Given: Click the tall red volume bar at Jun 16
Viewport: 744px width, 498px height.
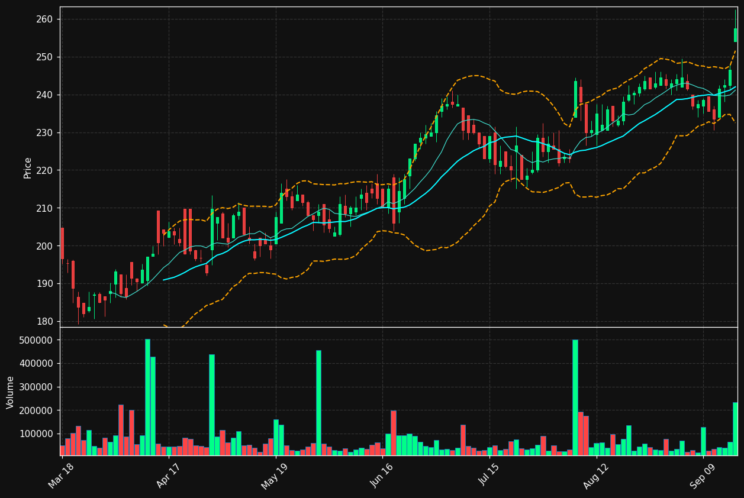Looking at the screenshot, I should [x=393, y=433].
